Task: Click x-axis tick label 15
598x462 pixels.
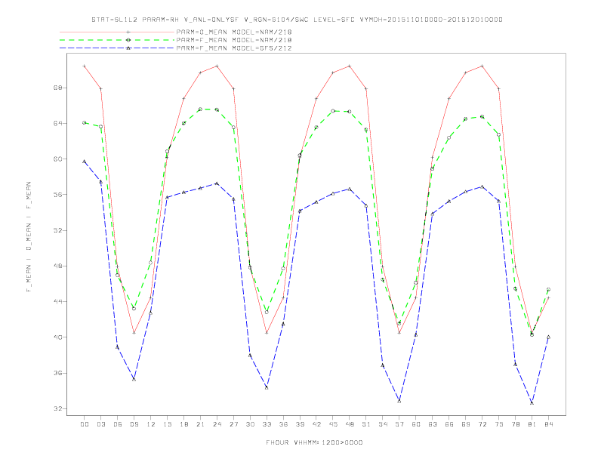Action: coord(167,424)
